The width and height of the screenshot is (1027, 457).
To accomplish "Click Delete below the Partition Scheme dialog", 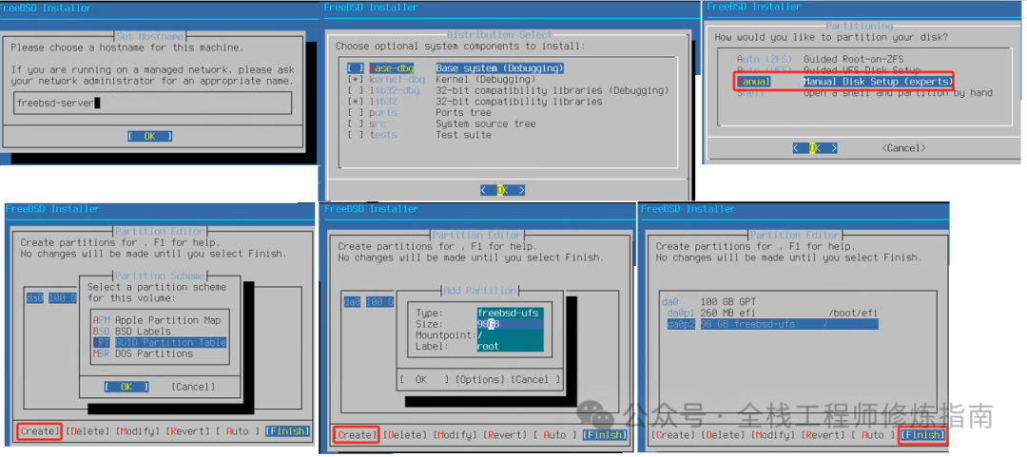I will point(89,431).
